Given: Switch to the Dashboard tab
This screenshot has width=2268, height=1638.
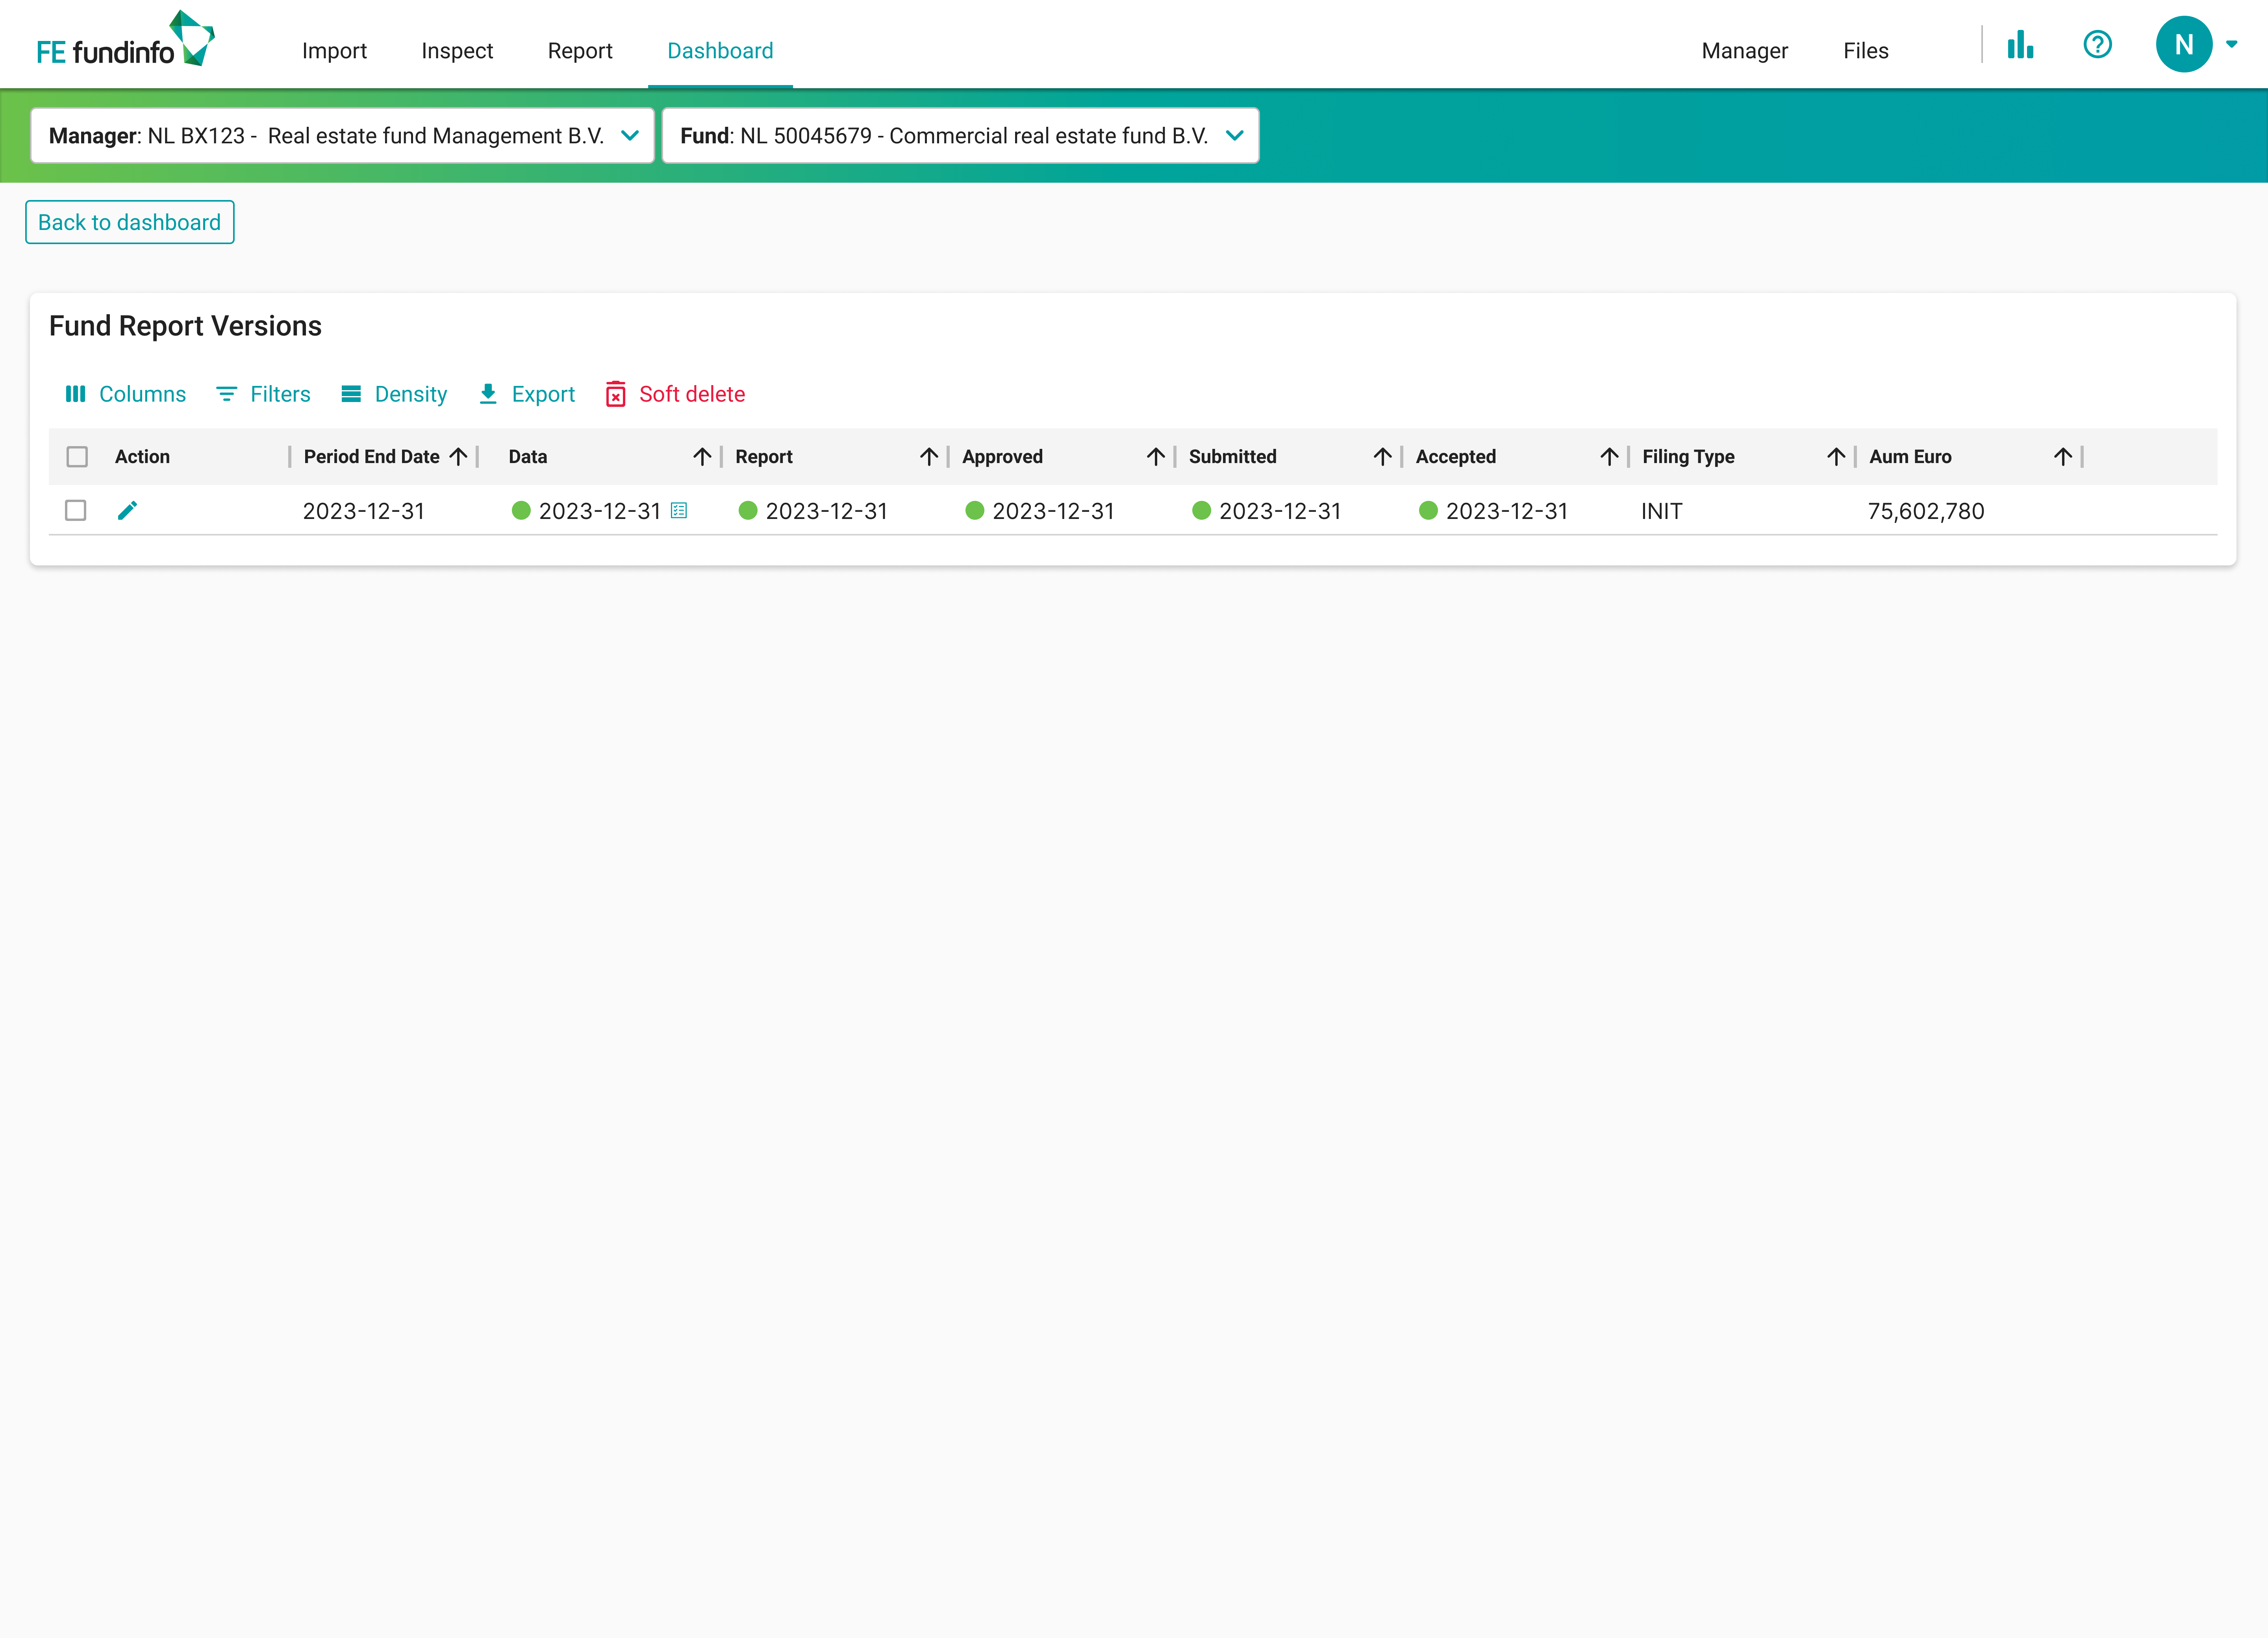Looking at the screenshot, I should click(720, 51).
